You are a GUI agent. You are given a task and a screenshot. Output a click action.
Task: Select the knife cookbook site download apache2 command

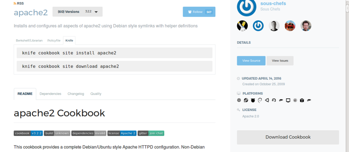pyautogui.click(x=115, y=66)
